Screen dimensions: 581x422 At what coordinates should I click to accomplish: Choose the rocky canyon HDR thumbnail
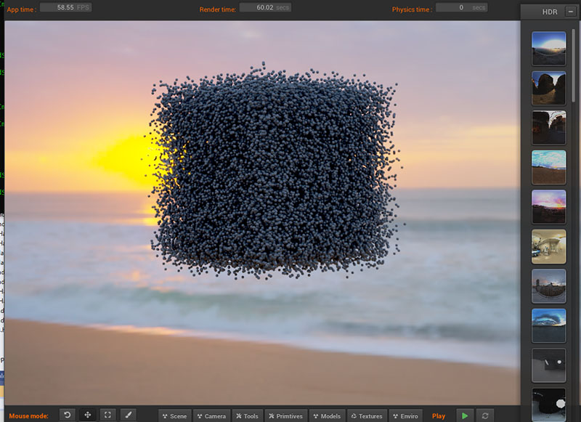coord(548,88)
